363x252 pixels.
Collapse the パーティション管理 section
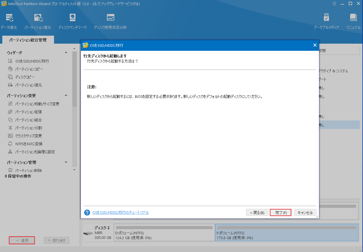pyautogui.click(x=66, y=162)
